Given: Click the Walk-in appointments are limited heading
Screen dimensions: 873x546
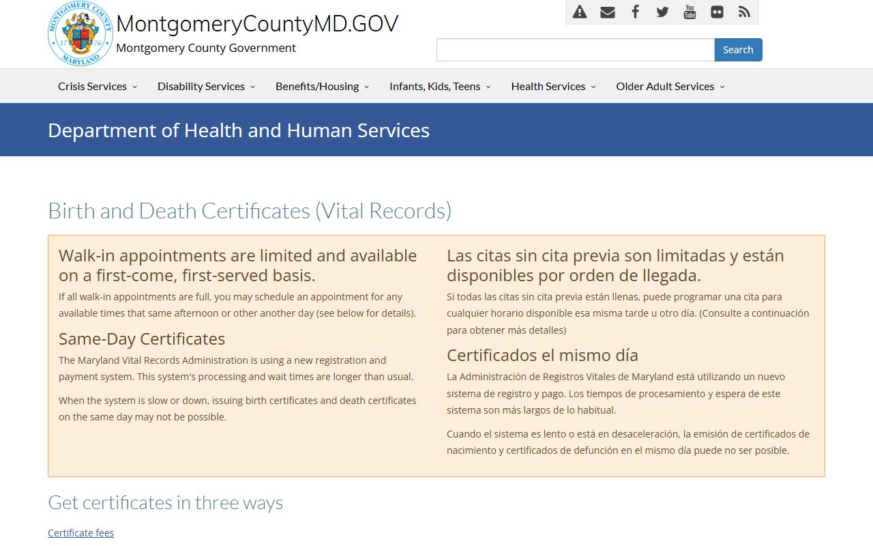Looking at the screenshot, I should 237,265.
